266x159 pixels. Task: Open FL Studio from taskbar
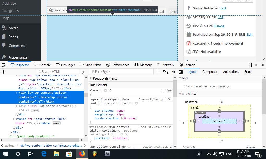pos(95,154)
